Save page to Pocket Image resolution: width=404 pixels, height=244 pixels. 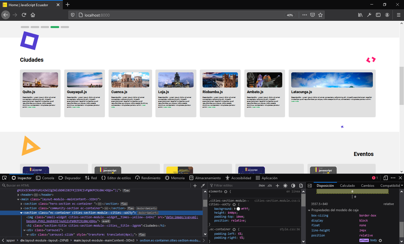[313, 15]
